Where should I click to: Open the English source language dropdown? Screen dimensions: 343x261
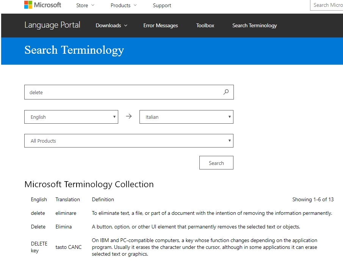point(71,117)
